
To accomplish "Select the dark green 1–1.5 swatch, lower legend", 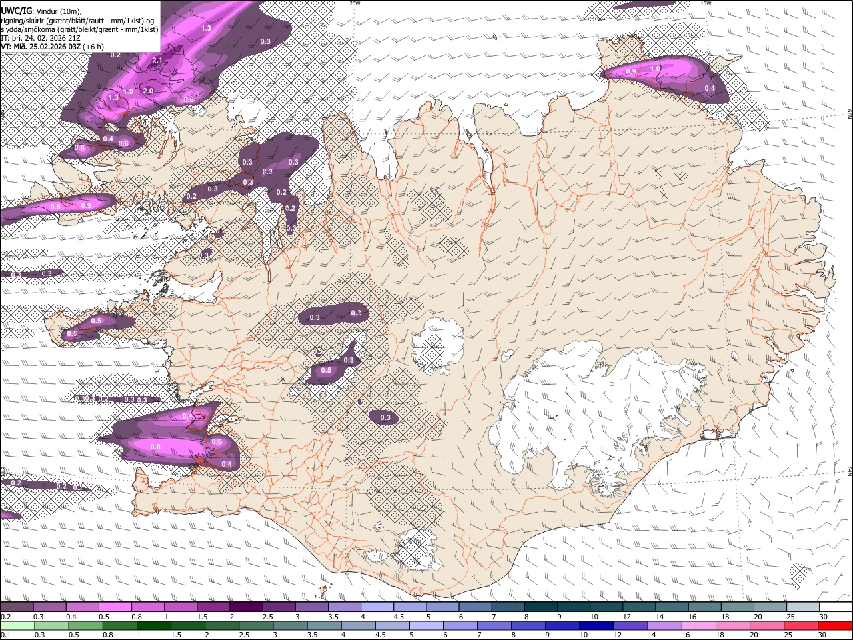I will 154,625.
